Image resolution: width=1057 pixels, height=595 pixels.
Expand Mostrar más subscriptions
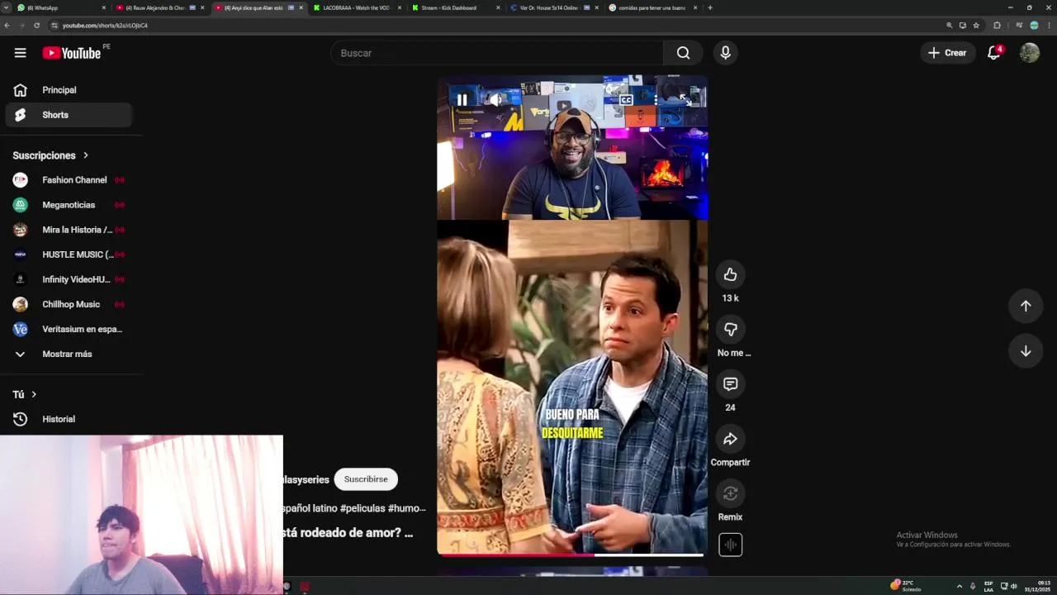click(69, 354)
